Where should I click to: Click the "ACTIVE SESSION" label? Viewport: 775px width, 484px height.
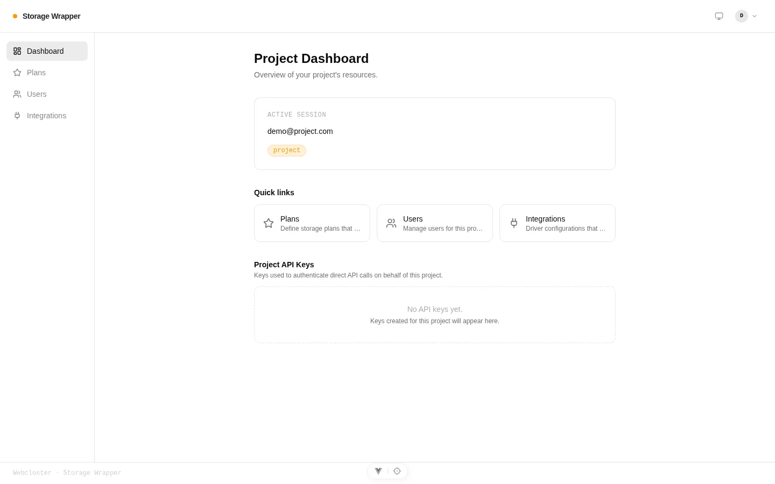(x=297, y=115)
